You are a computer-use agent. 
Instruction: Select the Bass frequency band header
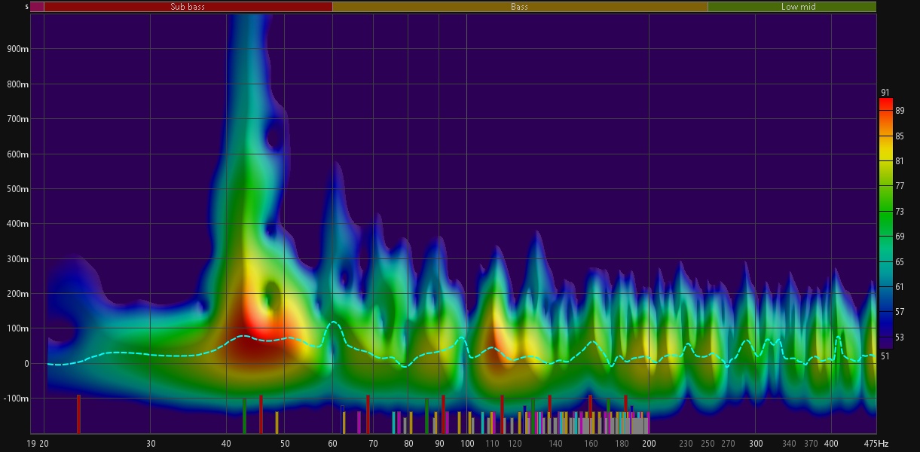(519, 7)
